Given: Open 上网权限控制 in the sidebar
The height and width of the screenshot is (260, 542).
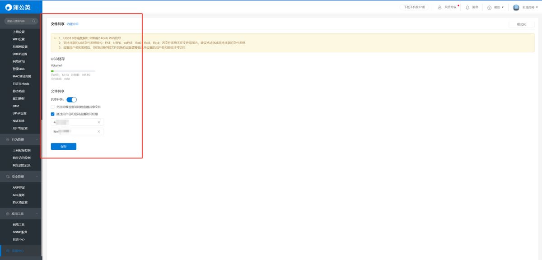Looking at the screenshot, I should tap(22, 150).
